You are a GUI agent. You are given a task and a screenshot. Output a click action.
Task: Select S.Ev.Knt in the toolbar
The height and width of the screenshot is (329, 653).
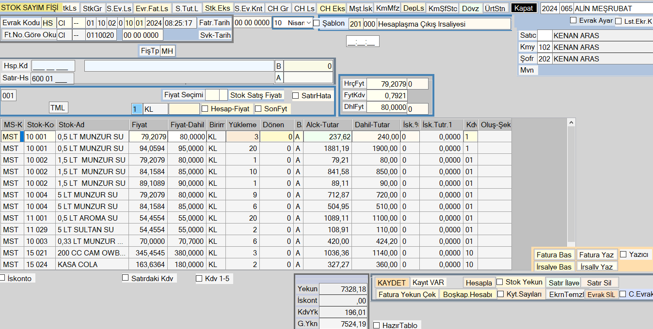[249, 8]
